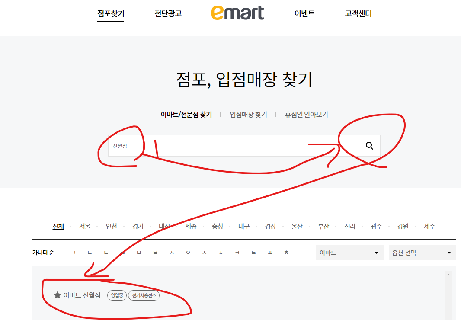The image size is (461, 320).
Task: Filter stores by 세종
Action: click(x=191, y=226)
